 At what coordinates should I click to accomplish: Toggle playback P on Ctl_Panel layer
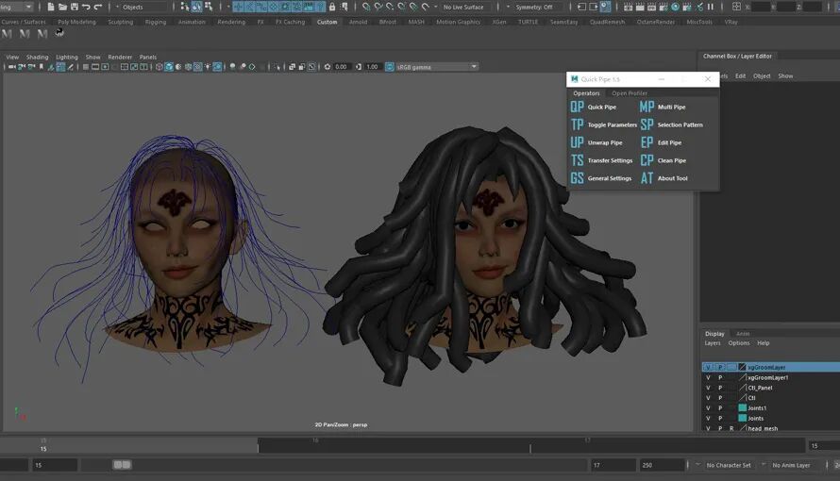720,388
